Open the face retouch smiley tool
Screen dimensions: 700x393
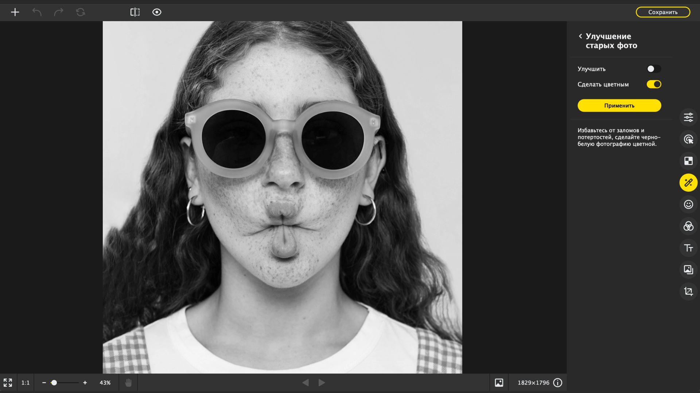click(688, 205)
